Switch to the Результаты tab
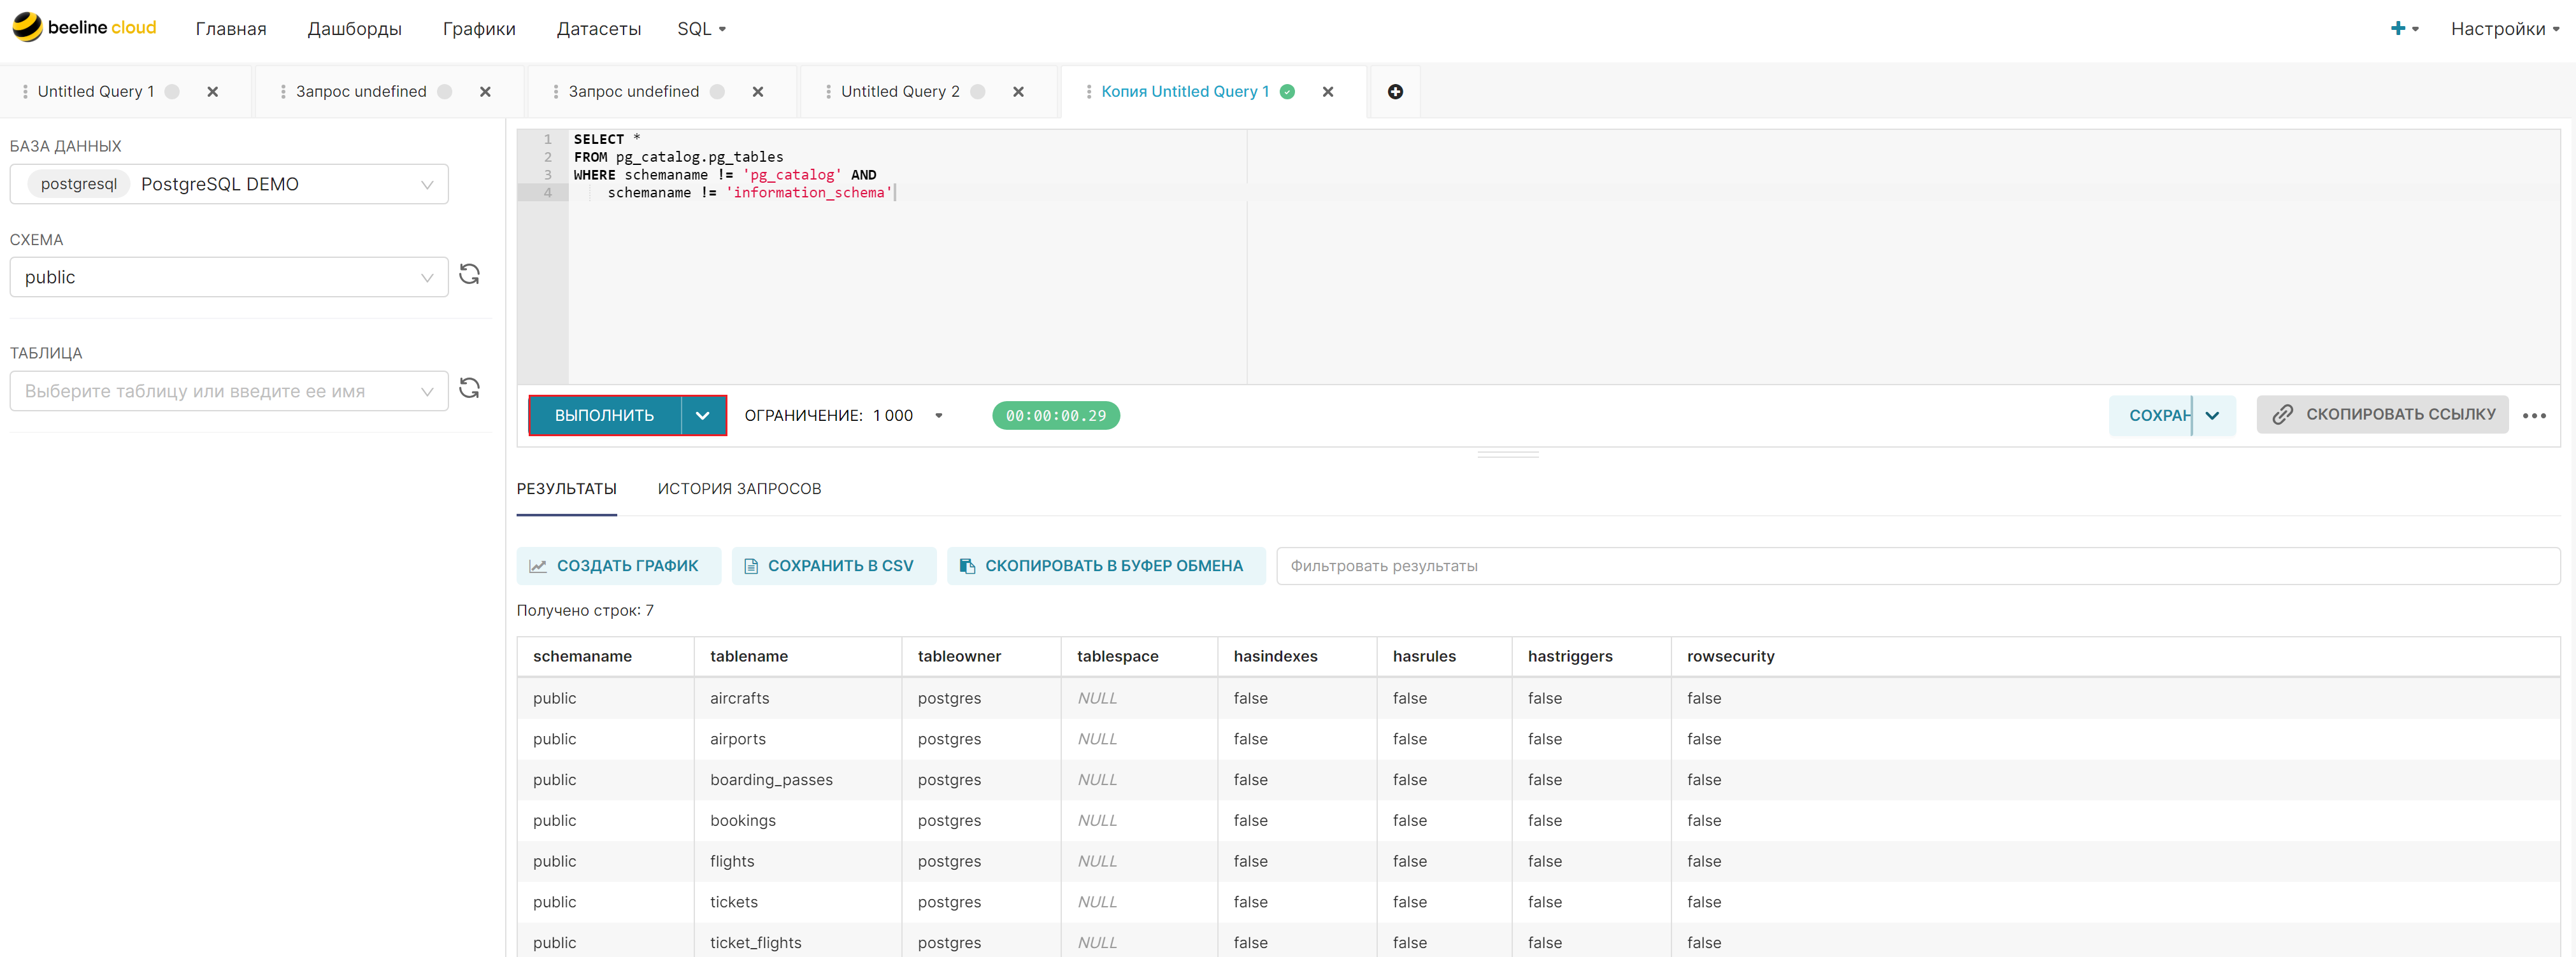Image resolution: width=2576 pixels, height=957 pixels. point(566,489)
